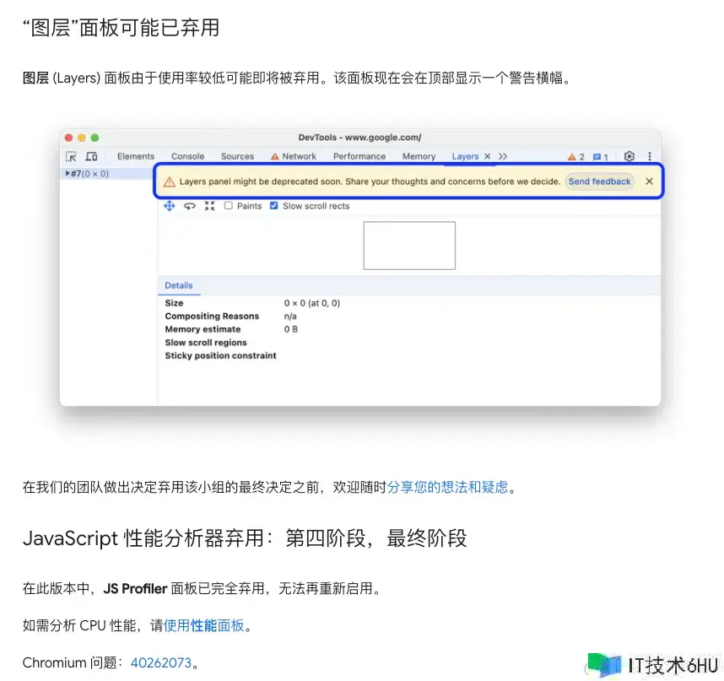Toggle the device toolbar icon
Screen dimensions: 724x681
(91, 156)
